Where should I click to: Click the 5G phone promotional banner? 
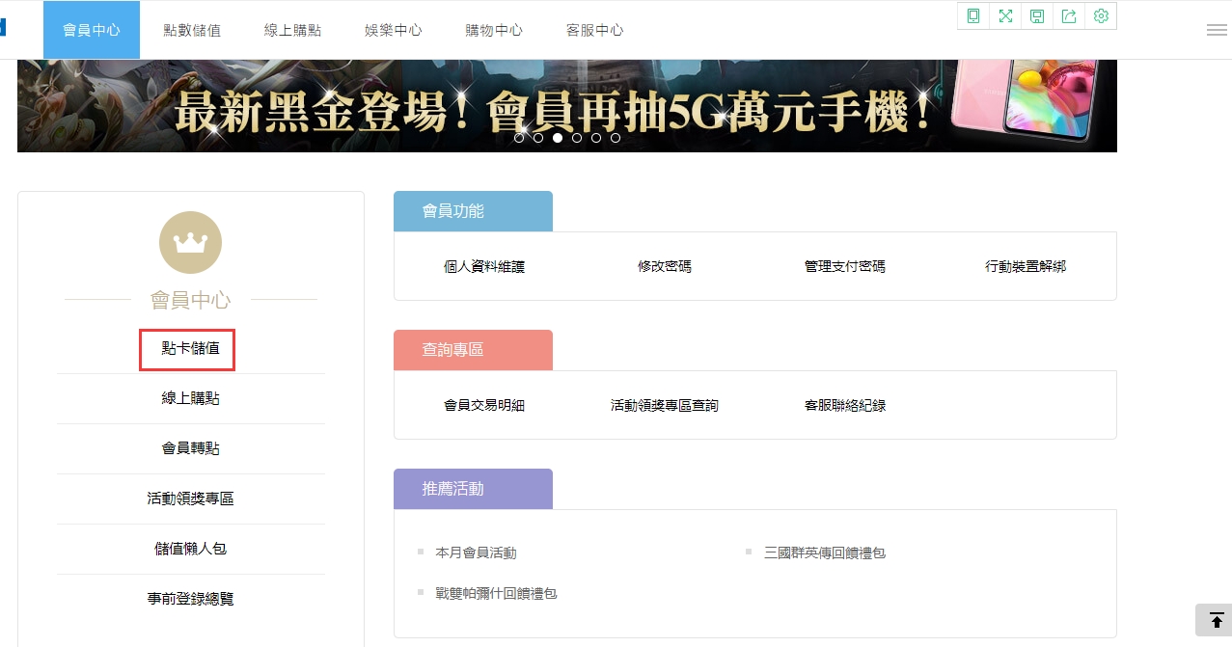(x=566, y=106)
